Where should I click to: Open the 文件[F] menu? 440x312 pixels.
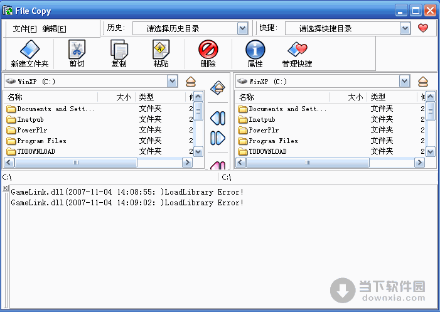24,29
